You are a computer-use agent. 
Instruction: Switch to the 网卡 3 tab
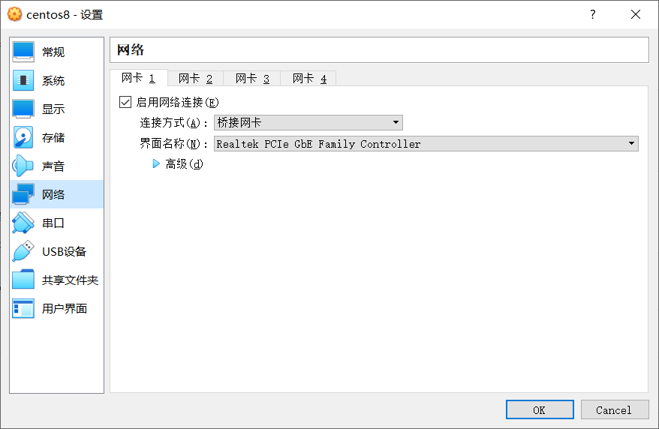(x=252, y=79)
